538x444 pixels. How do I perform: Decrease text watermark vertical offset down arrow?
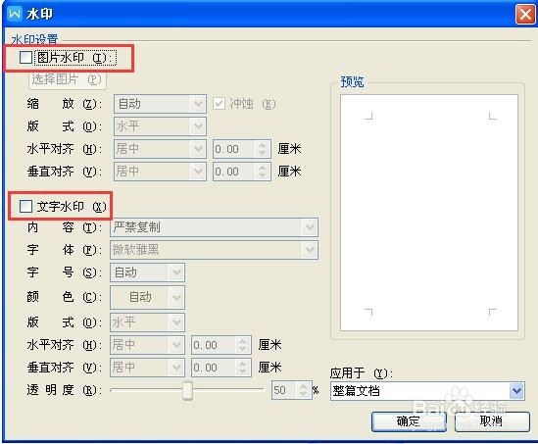point(243,371)
